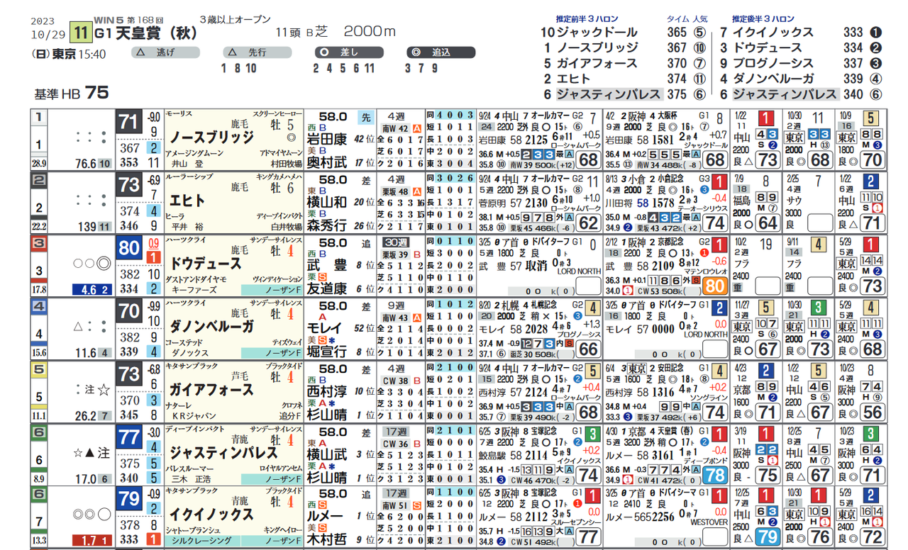Click the 79 rating box beside イクイノックス's name
The image size is (908, 550).
129,499
